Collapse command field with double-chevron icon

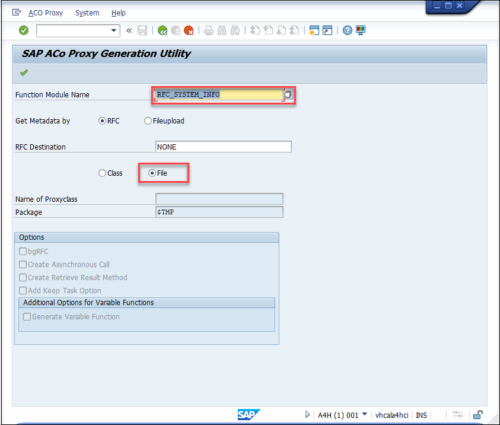[x=129, y=31]
